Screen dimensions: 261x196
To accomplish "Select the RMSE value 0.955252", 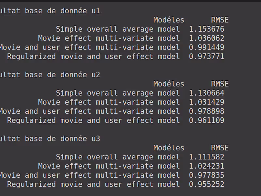I will 207,184.
